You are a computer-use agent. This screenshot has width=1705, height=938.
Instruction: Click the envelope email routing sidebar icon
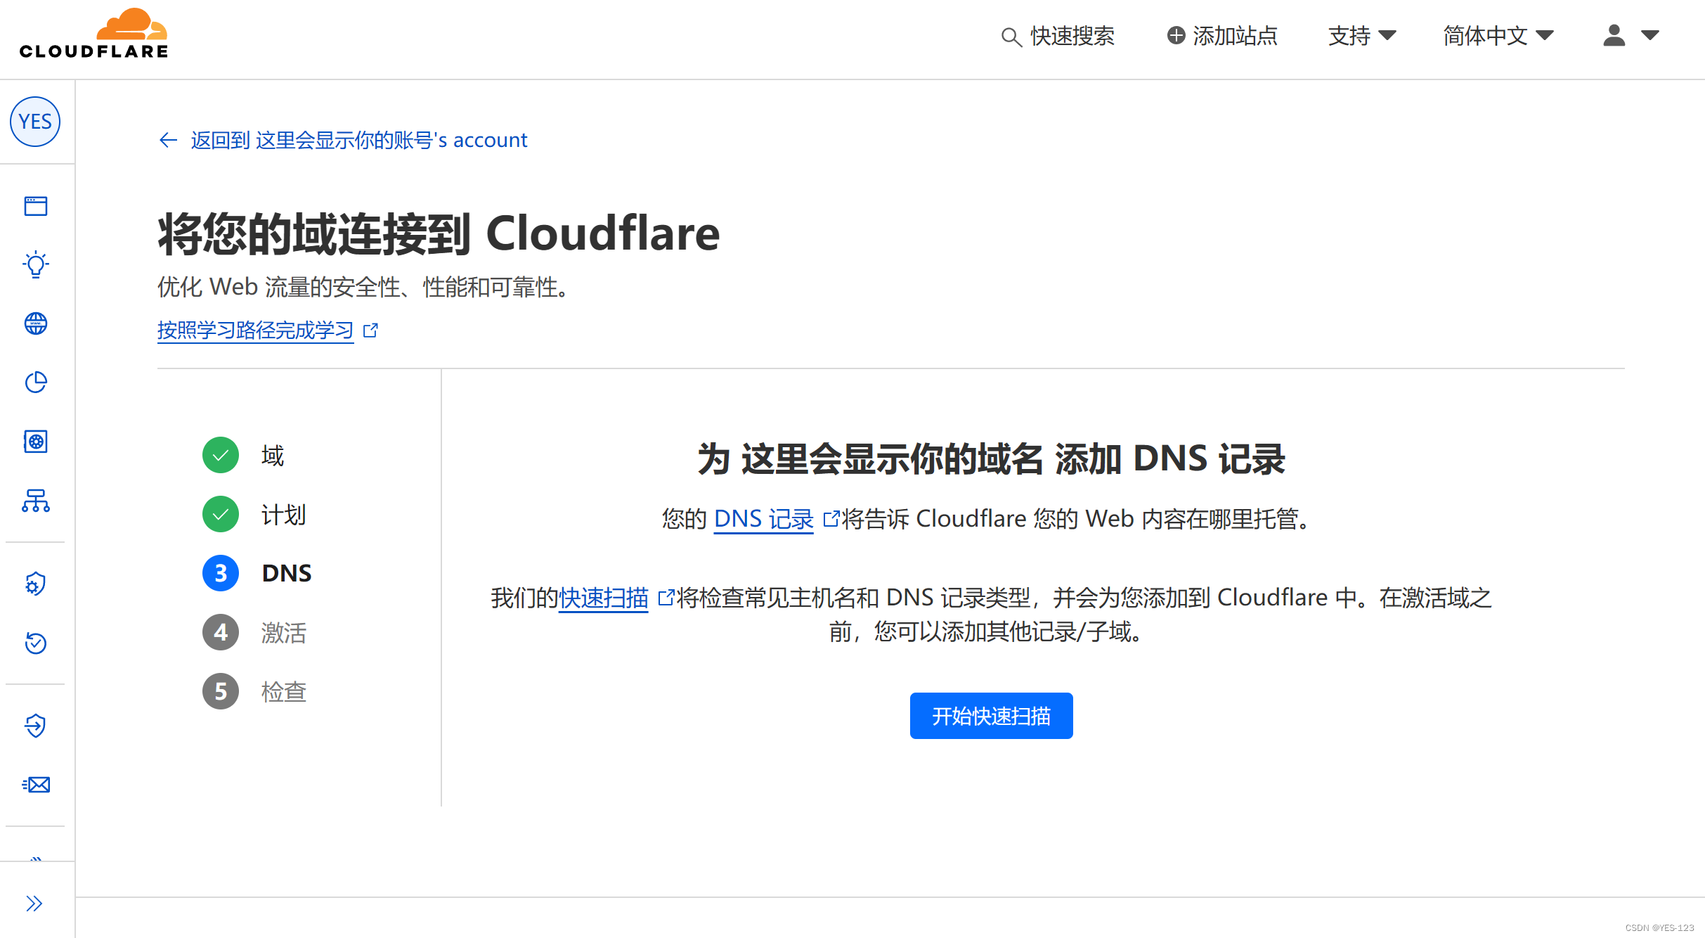[36, 785]
